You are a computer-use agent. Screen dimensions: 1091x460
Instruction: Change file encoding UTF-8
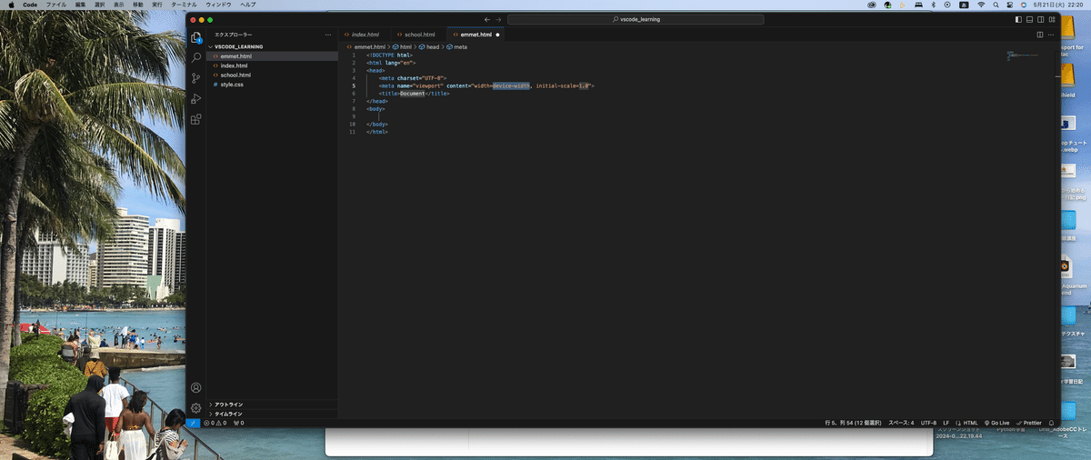928,423
